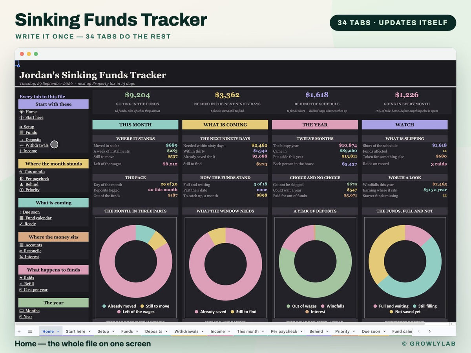
Task: Open the Setup link in the sidebar
Action: [x=27, y=127]
